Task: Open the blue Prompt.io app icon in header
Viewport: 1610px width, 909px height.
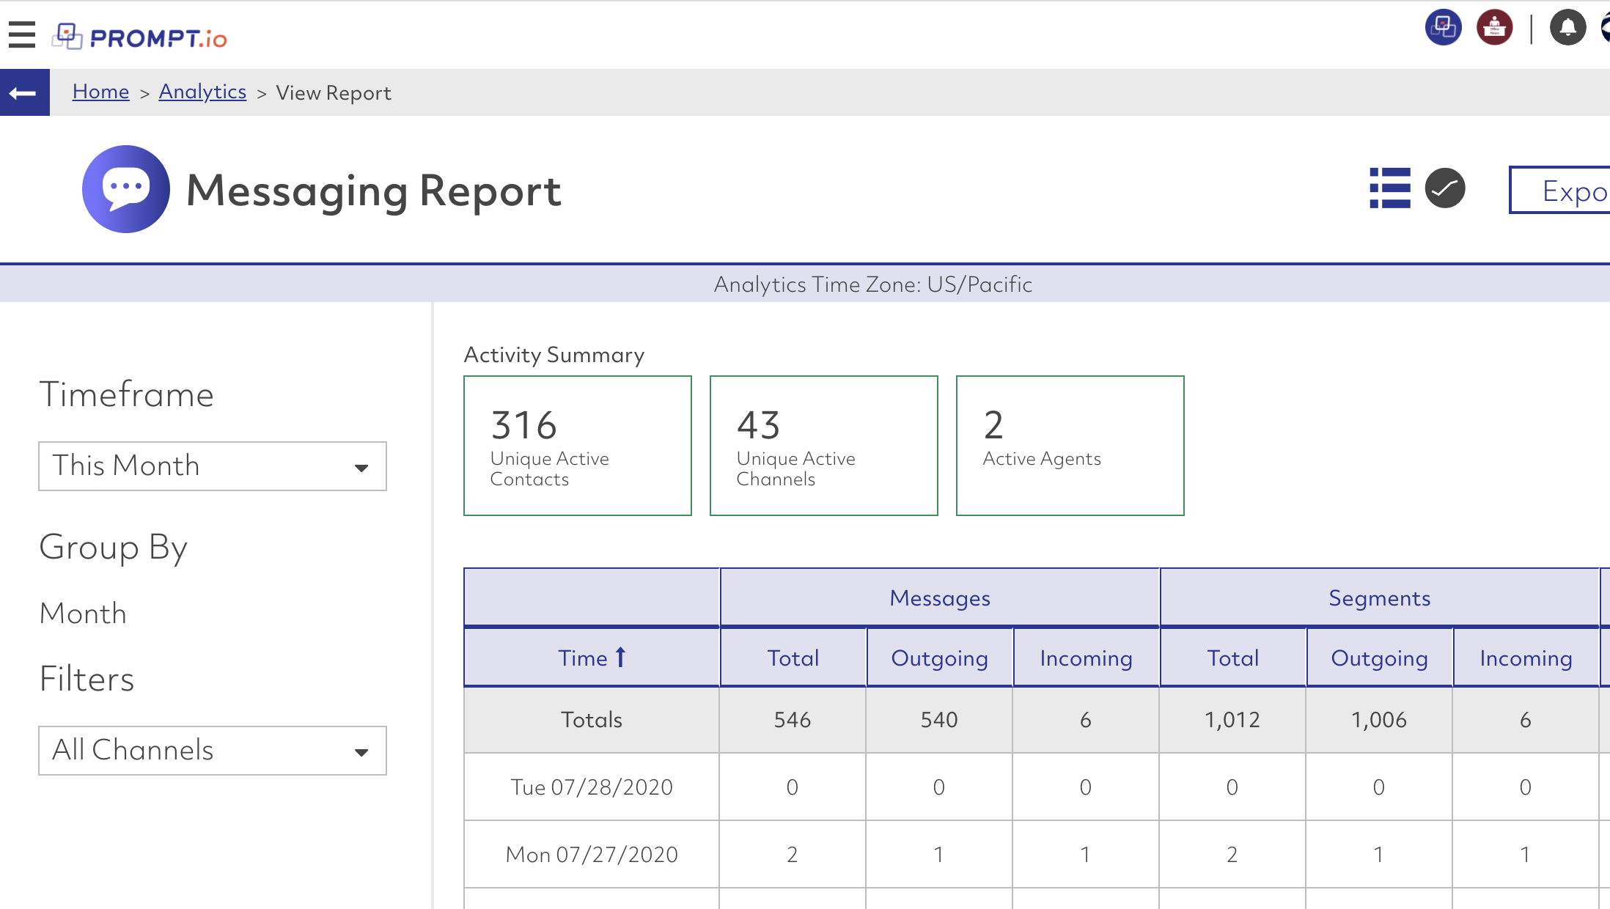Action: click(1443, 28)
